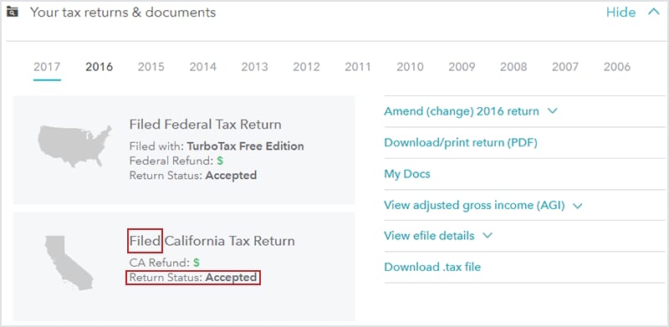Screen dimensions: 669x327
Task: Go to the 2012 tax year tab
Action: coord(306,67)
